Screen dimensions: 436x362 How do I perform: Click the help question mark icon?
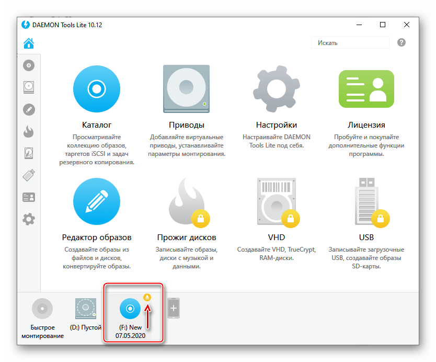(x=401, y=42)
